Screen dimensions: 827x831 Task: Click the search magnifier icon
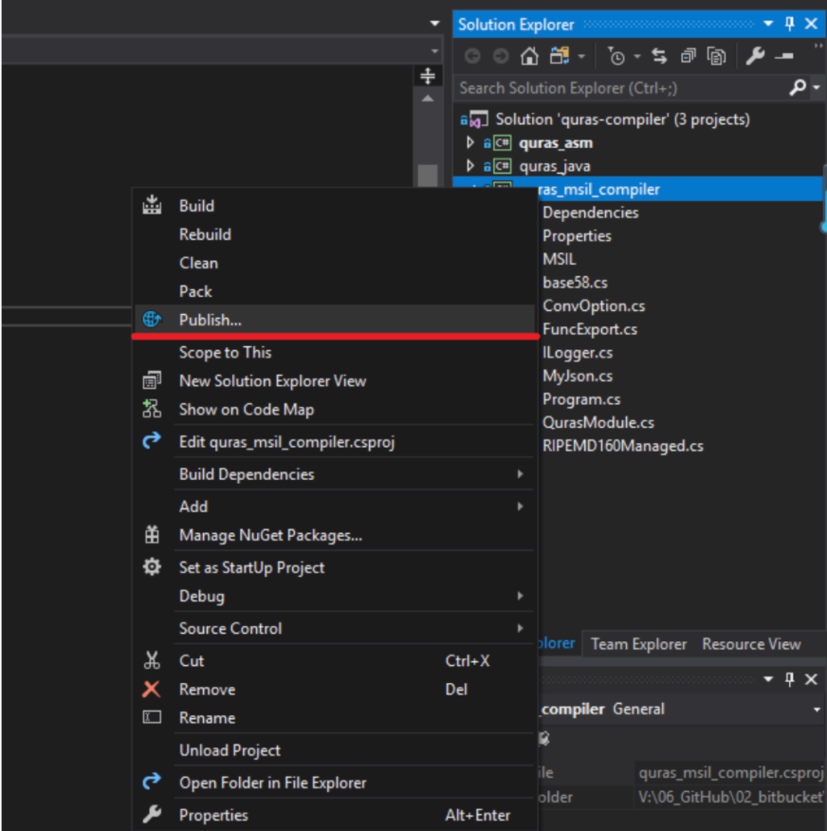click(798, 87)
